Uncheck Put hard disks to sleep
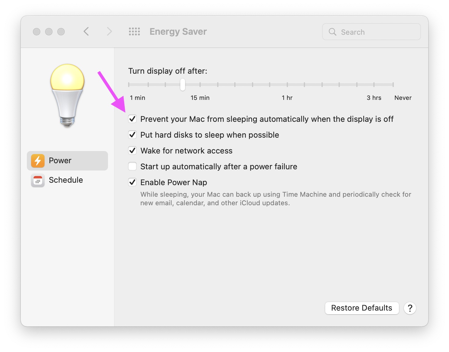The image size is (449, 352). pyautogui.click(x=132, y=135)
